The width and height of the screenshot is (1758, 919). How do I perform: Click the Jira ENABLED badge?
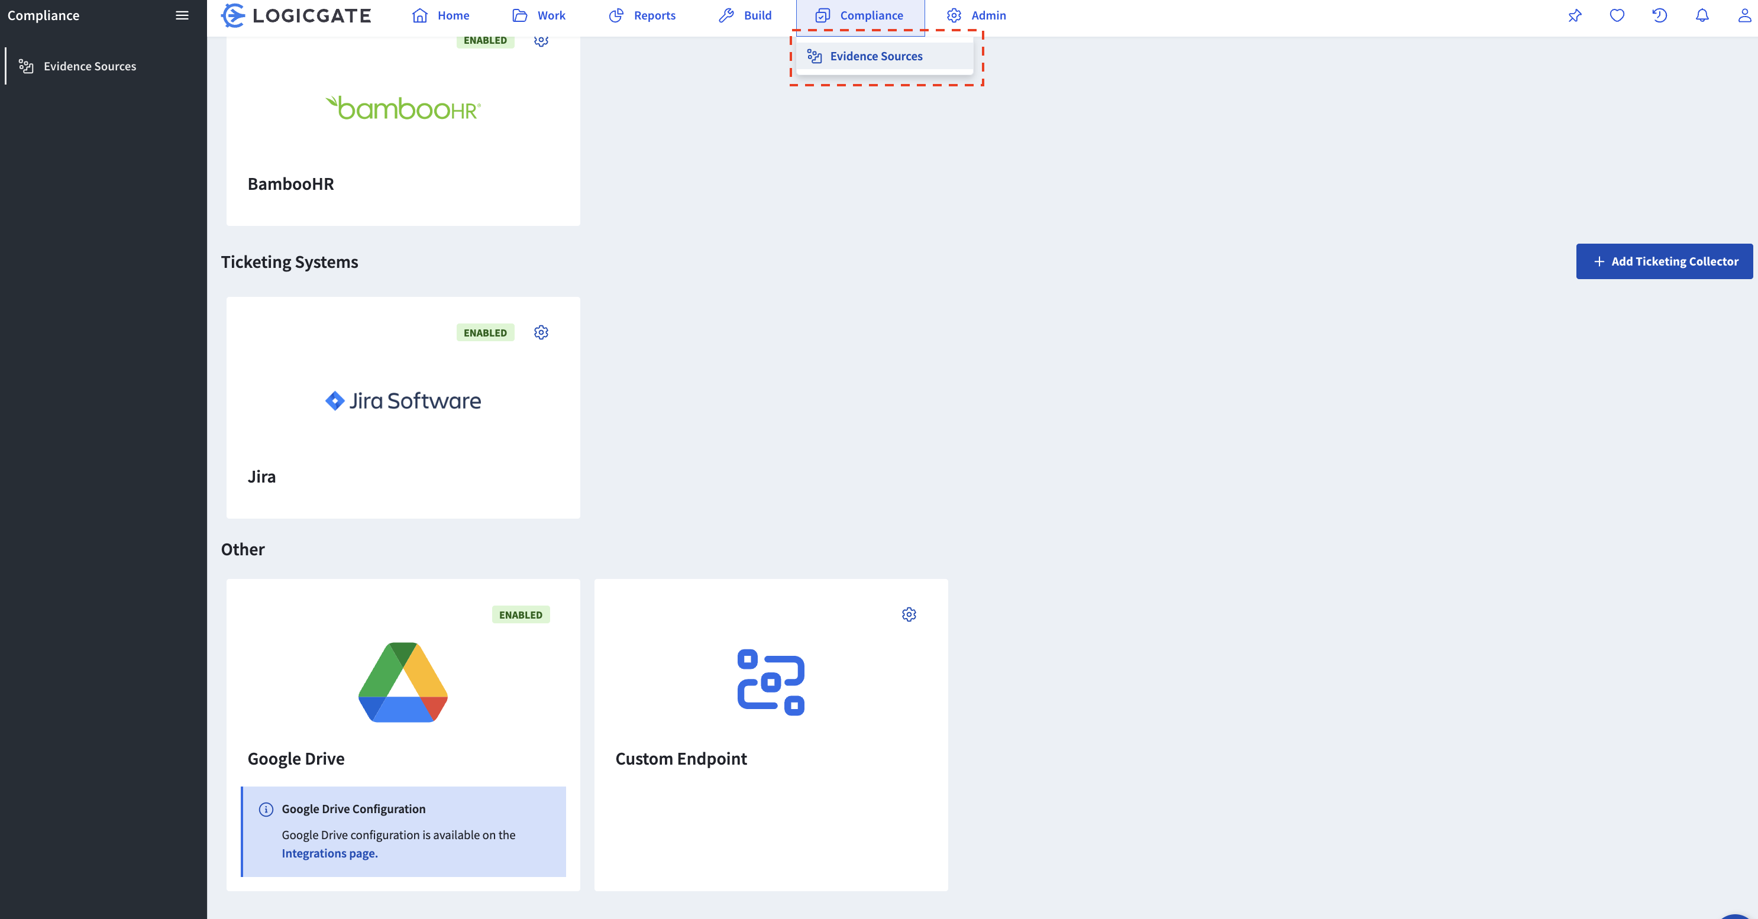point(485,332)
